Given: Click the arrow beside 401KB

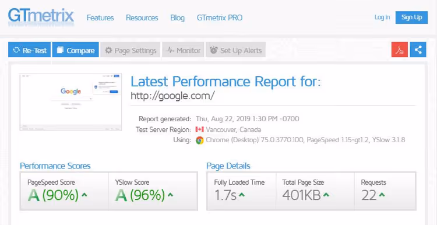Looking at the screenshot, I should (326, 195).
